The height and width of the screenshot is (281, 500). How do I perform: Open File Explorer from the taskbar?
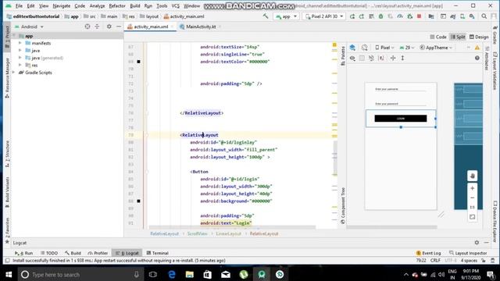(190, 274)
